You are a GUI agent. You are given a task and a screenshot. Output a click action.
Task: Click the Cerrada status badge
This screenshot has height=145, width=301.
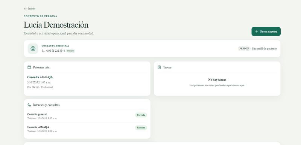point(141,115)
